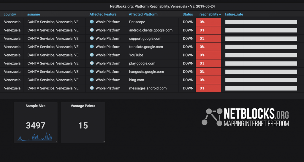Click the globe icon in the Periscope row
The image size is (304, 162).
(x=92, y=22)
